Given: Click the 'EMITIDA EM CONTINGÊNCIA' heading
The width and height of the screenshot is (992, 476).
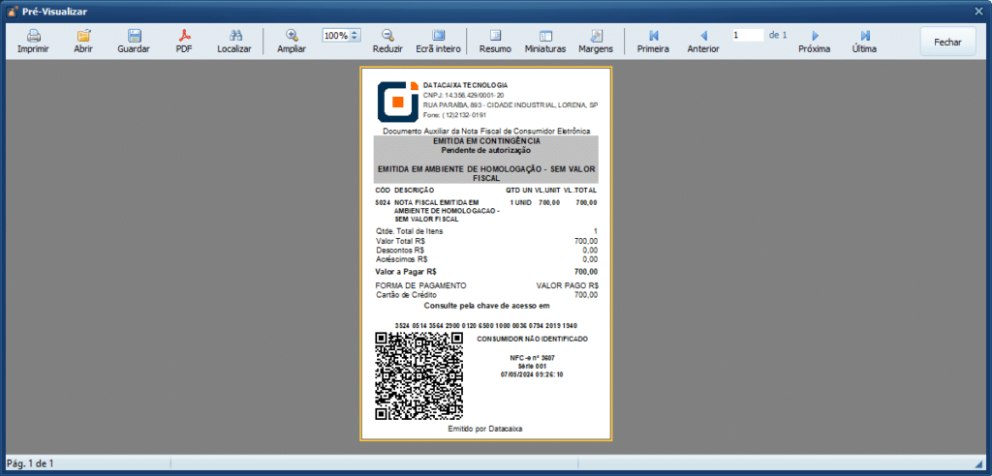Looking at the screenshot, I should [486, 141].
